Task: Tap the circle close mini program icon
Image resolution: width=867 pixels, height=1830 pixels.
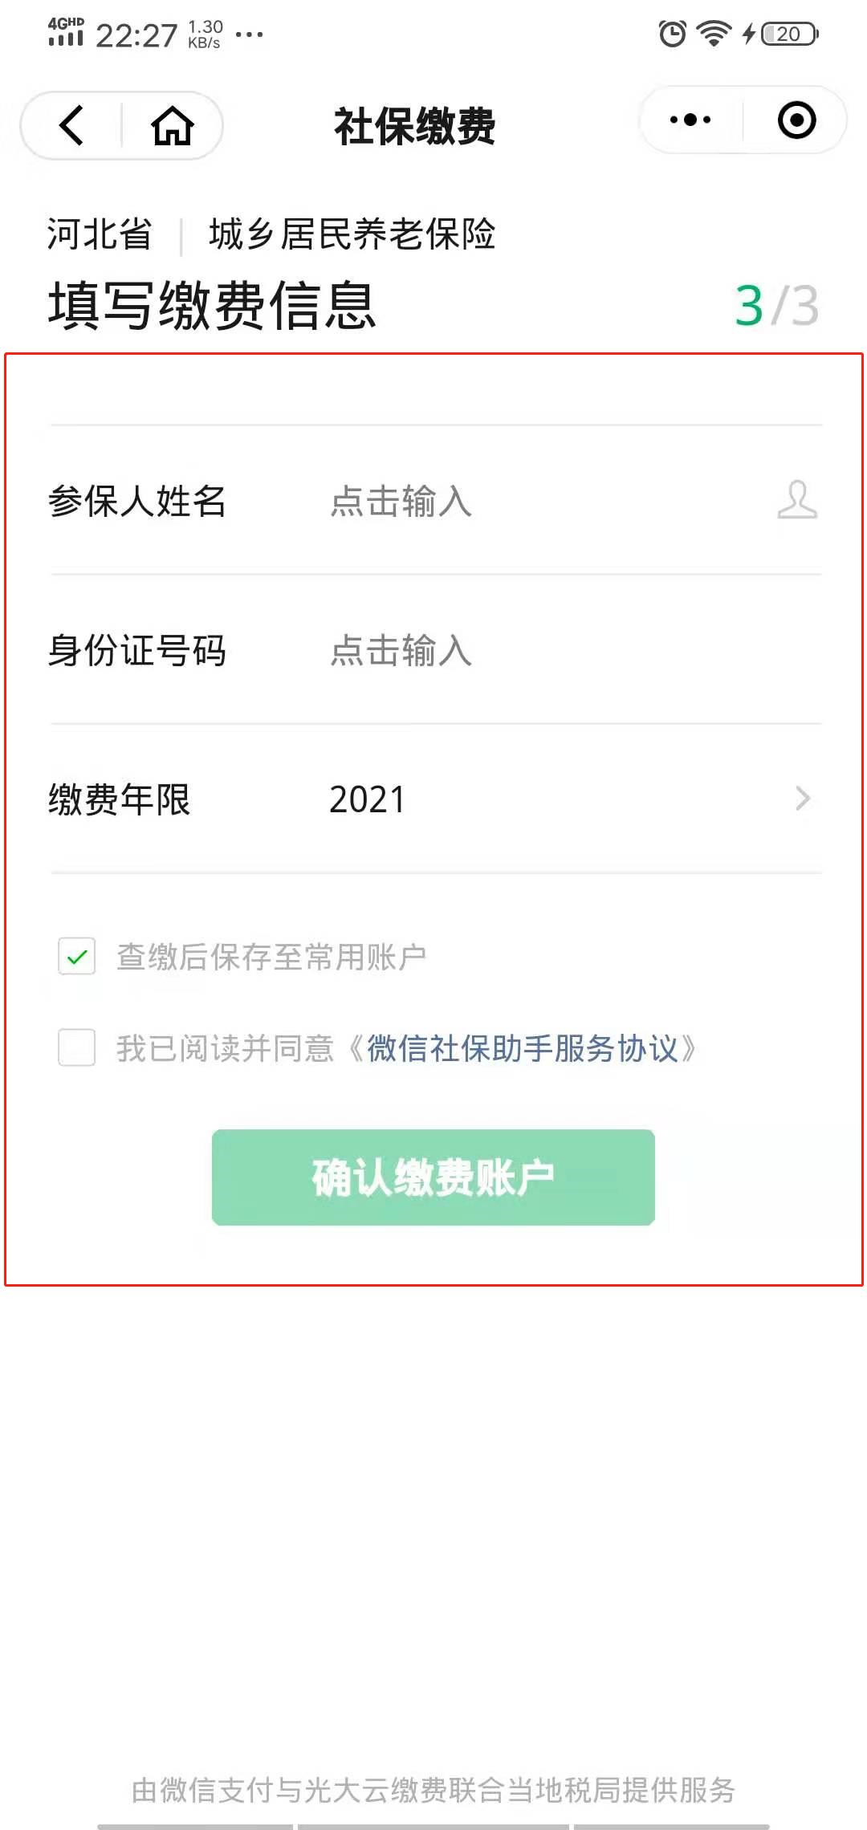Action: tap(796, 120)
